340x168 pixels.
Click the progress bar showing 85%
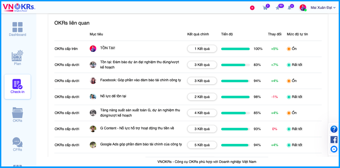(236, 113)
